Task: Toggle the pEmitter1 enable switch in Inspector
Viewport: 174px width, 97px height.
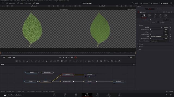Action: pyautogui.click(x=138, y=12)
